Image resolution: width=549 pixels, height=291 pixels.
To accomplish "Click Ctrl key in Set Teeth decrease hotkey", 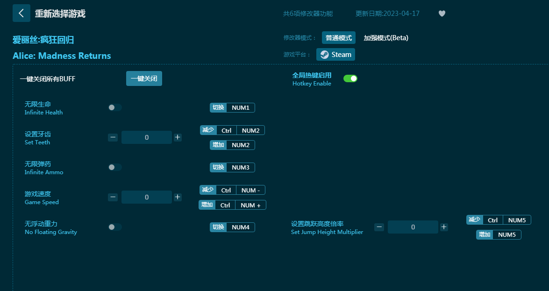I will pos(227,130).
